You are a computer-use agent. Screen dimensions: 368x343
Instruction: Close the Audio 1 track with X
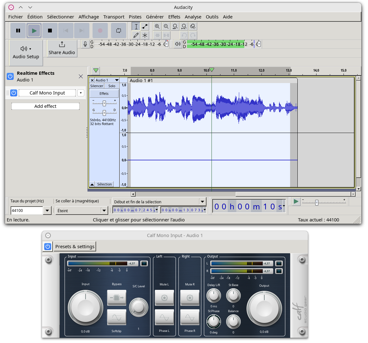coord(92,80)
